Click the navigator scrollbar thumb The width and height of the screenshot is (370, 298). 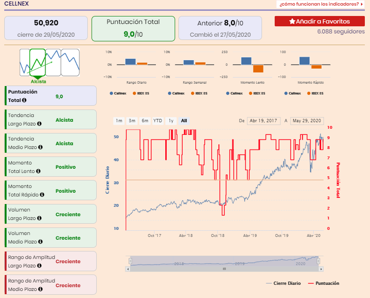click(224, 269)
